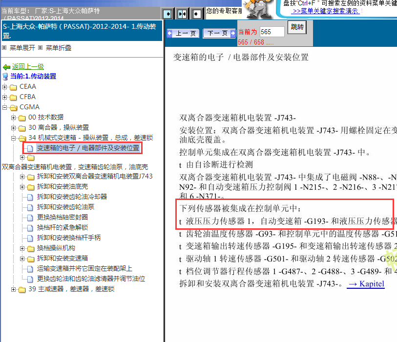This screenshot has width=397, height=342.
Task: Click 菜单展开 to expand all menus
Action: (x=22, y=48)
